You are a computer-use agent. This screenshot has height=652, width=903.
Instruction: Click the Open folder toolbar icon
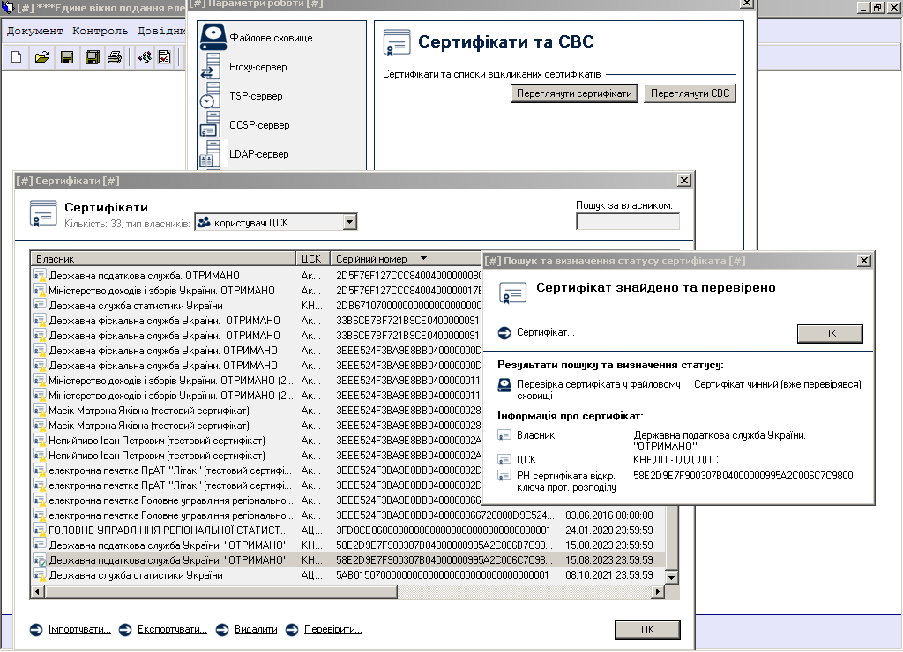coord(41,58)
